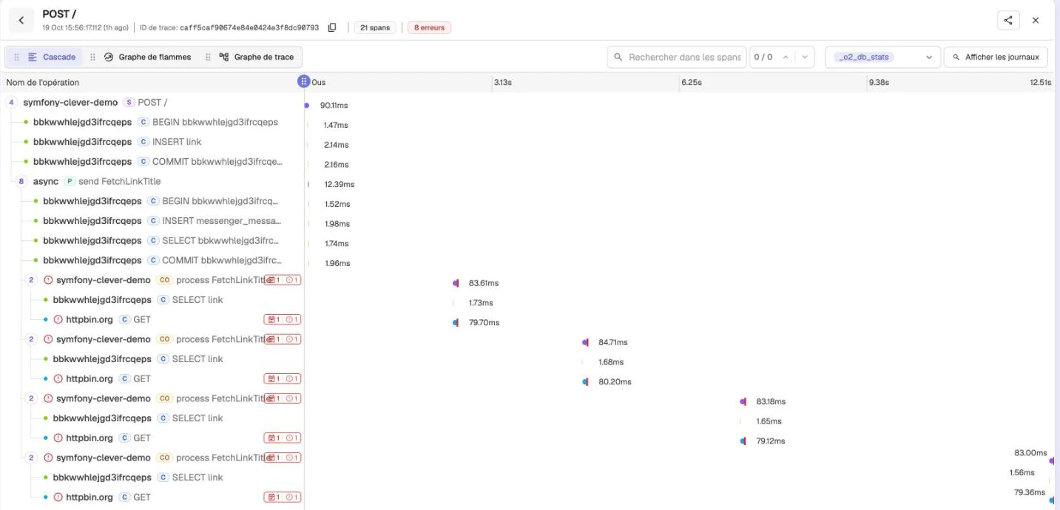Click the magnifier icon in span search

(618, 57)
